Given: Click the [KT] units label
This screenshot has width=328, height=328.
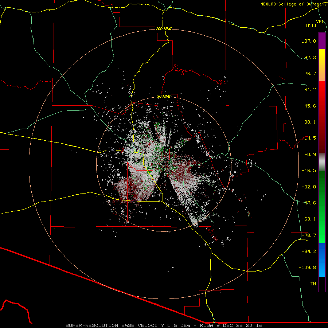Looking at the screenshot, I should (x=311, y=25).
